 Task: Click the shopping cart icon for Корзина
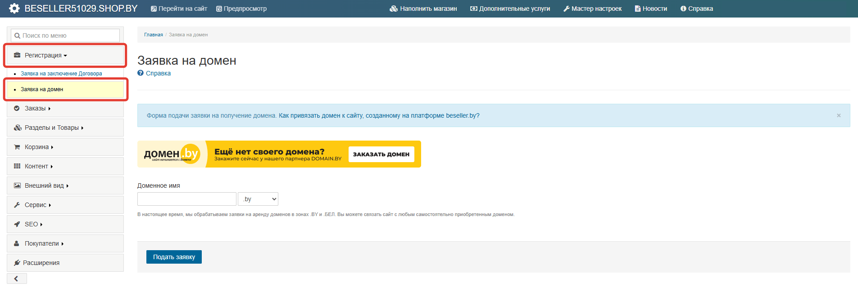(x=17, y=147)
